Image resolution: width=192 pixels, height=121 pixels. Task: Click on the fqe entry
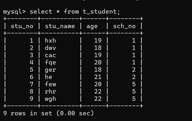[51, 63]
